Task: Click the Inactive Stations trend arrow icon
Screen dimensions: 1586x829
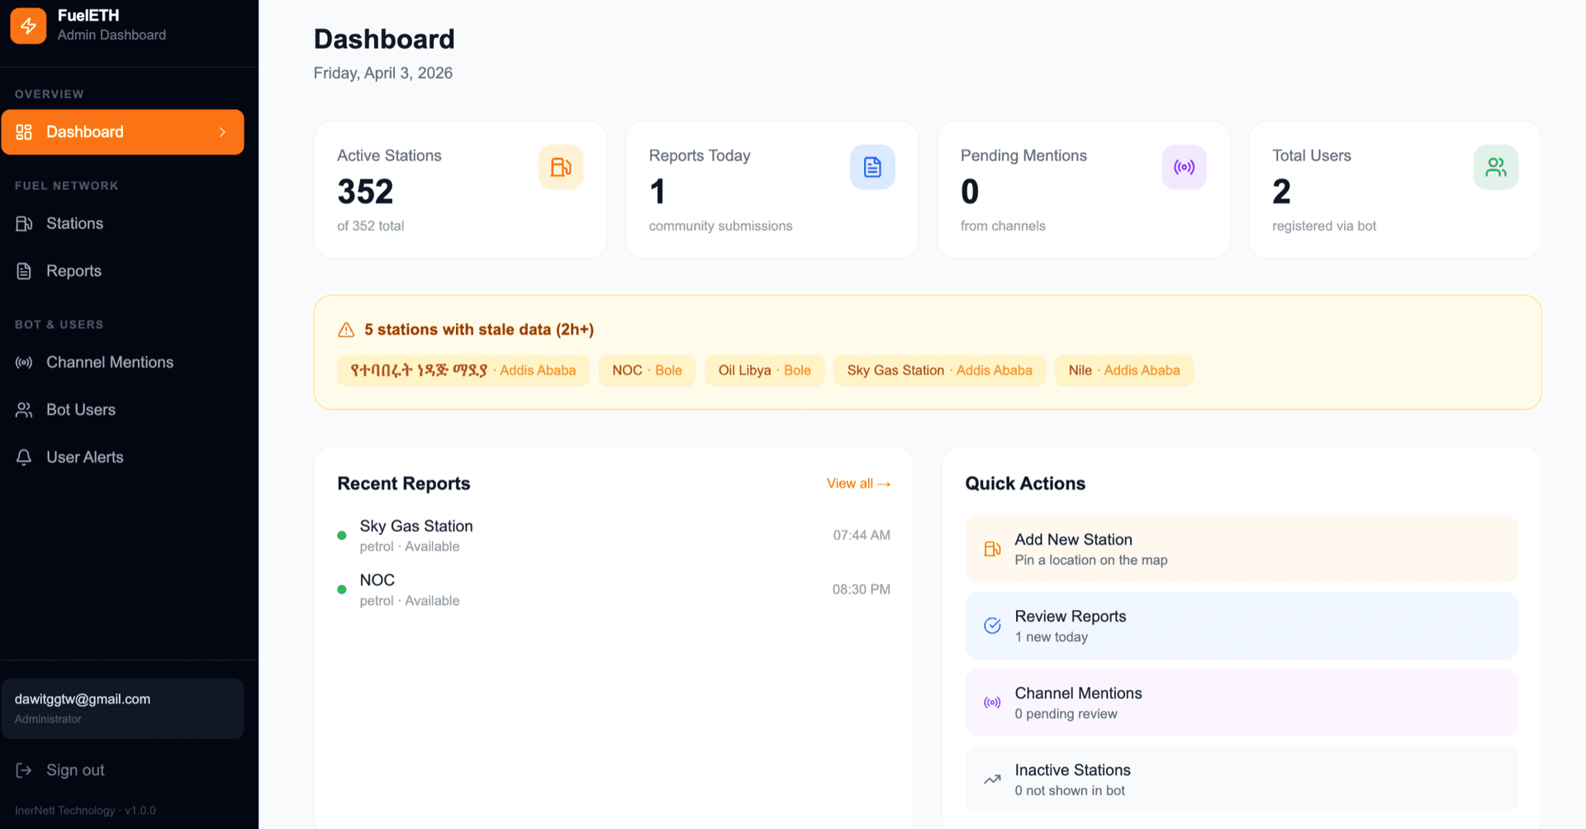Action: tap(992, 779)
